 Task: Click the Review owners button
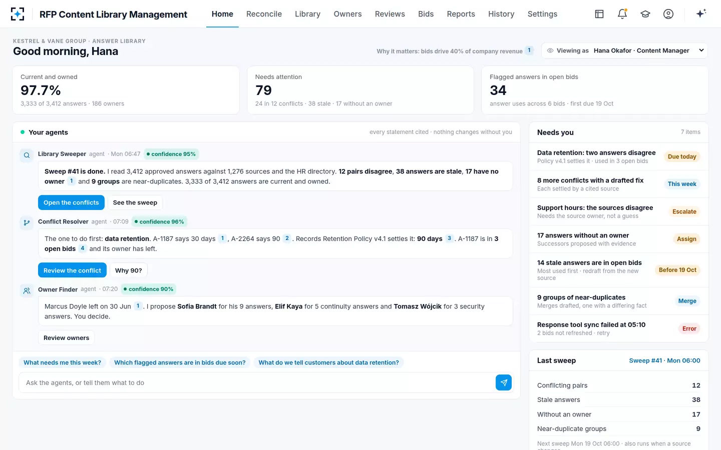tap(66, 338)
